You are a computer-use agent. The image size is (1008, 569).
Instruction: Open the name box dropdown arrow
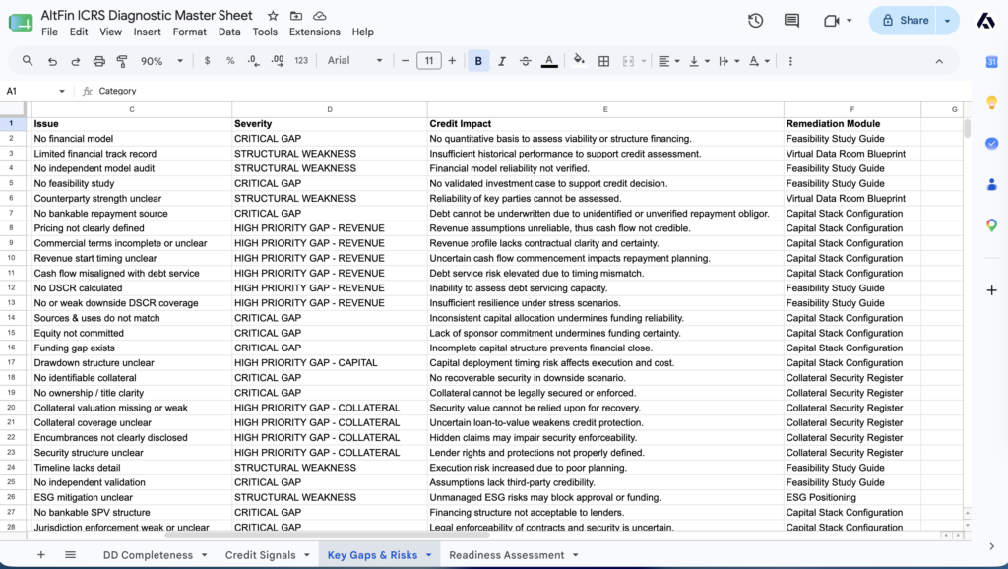(62, 92)
